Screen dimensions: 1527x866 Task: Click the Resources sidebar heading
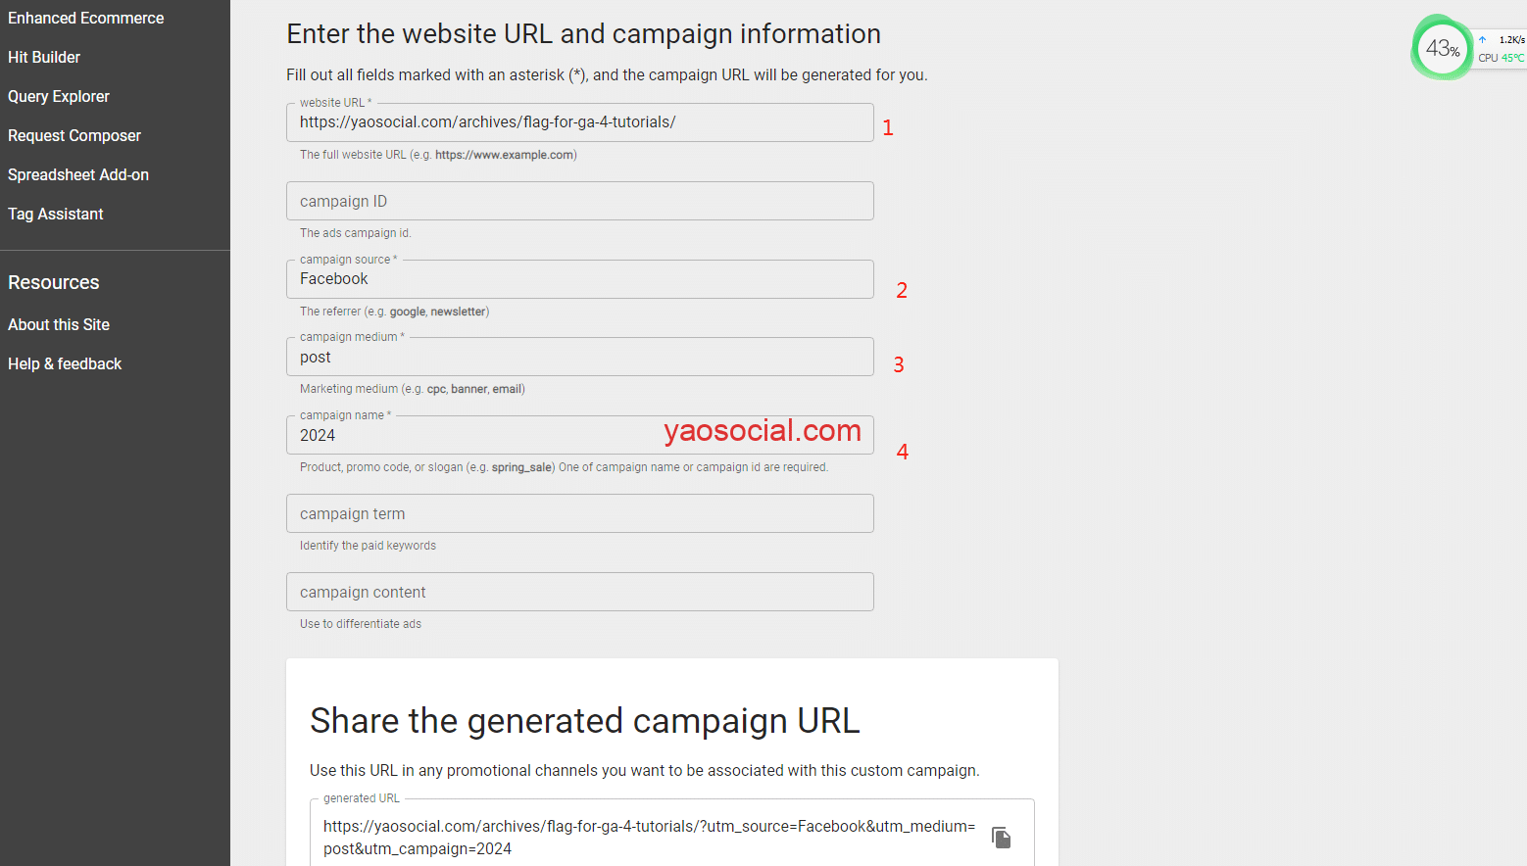click(54, 283)
